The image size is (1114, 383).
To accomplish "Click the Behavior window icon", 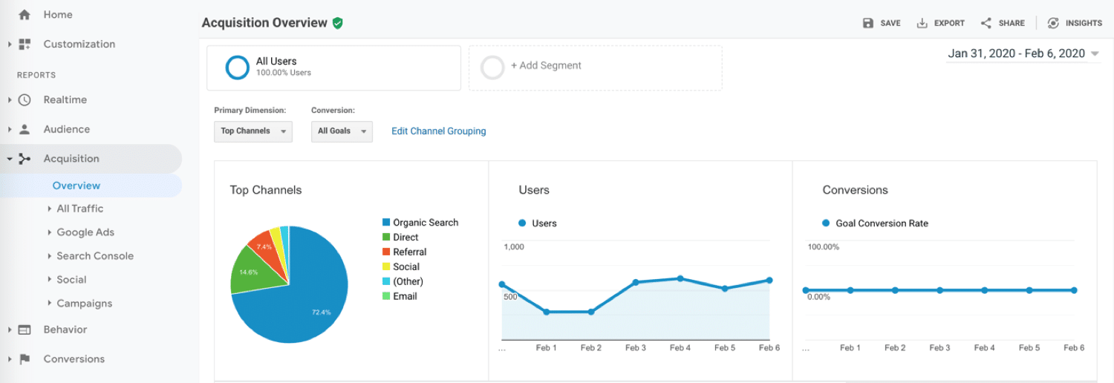I will 25,330.
